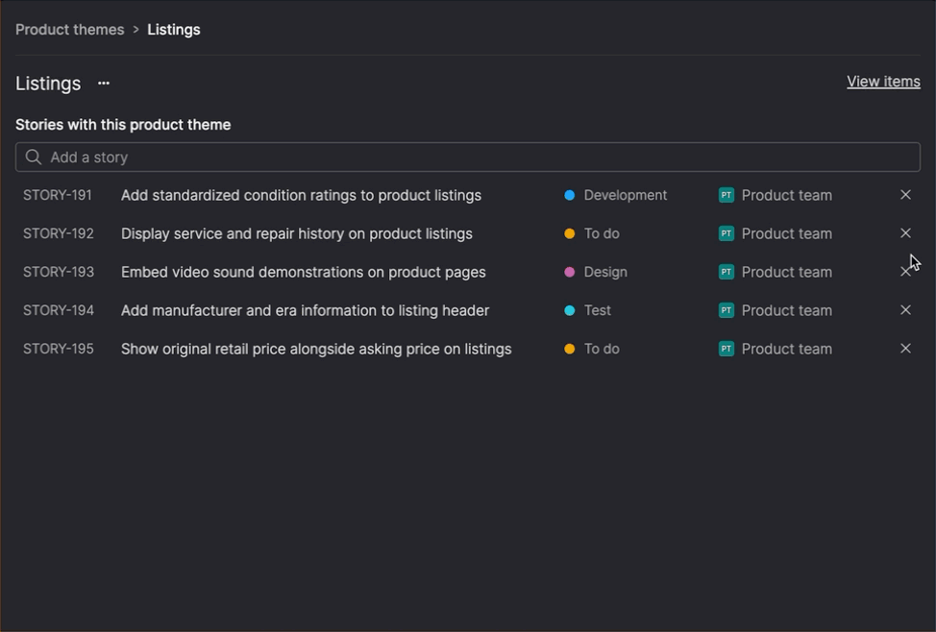Image resolution: width=936 pixels, height=632 pixels.
Task: Open the Development status of STORY-191
Action: pos(625,195)
